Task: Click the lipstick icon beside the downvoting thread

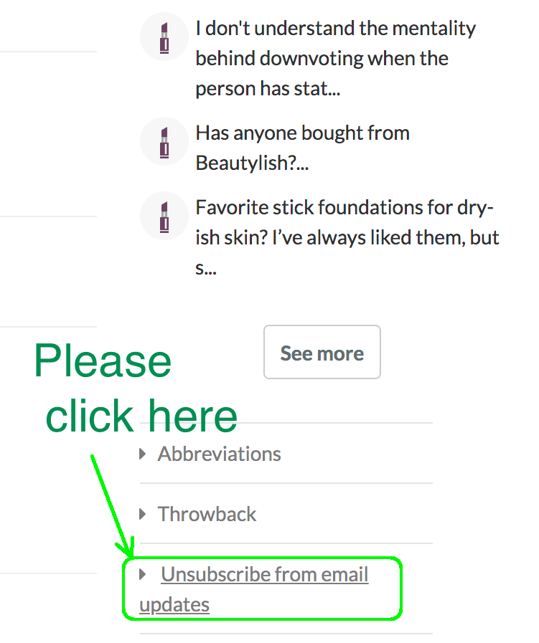Action: click(x=164, y=36)
